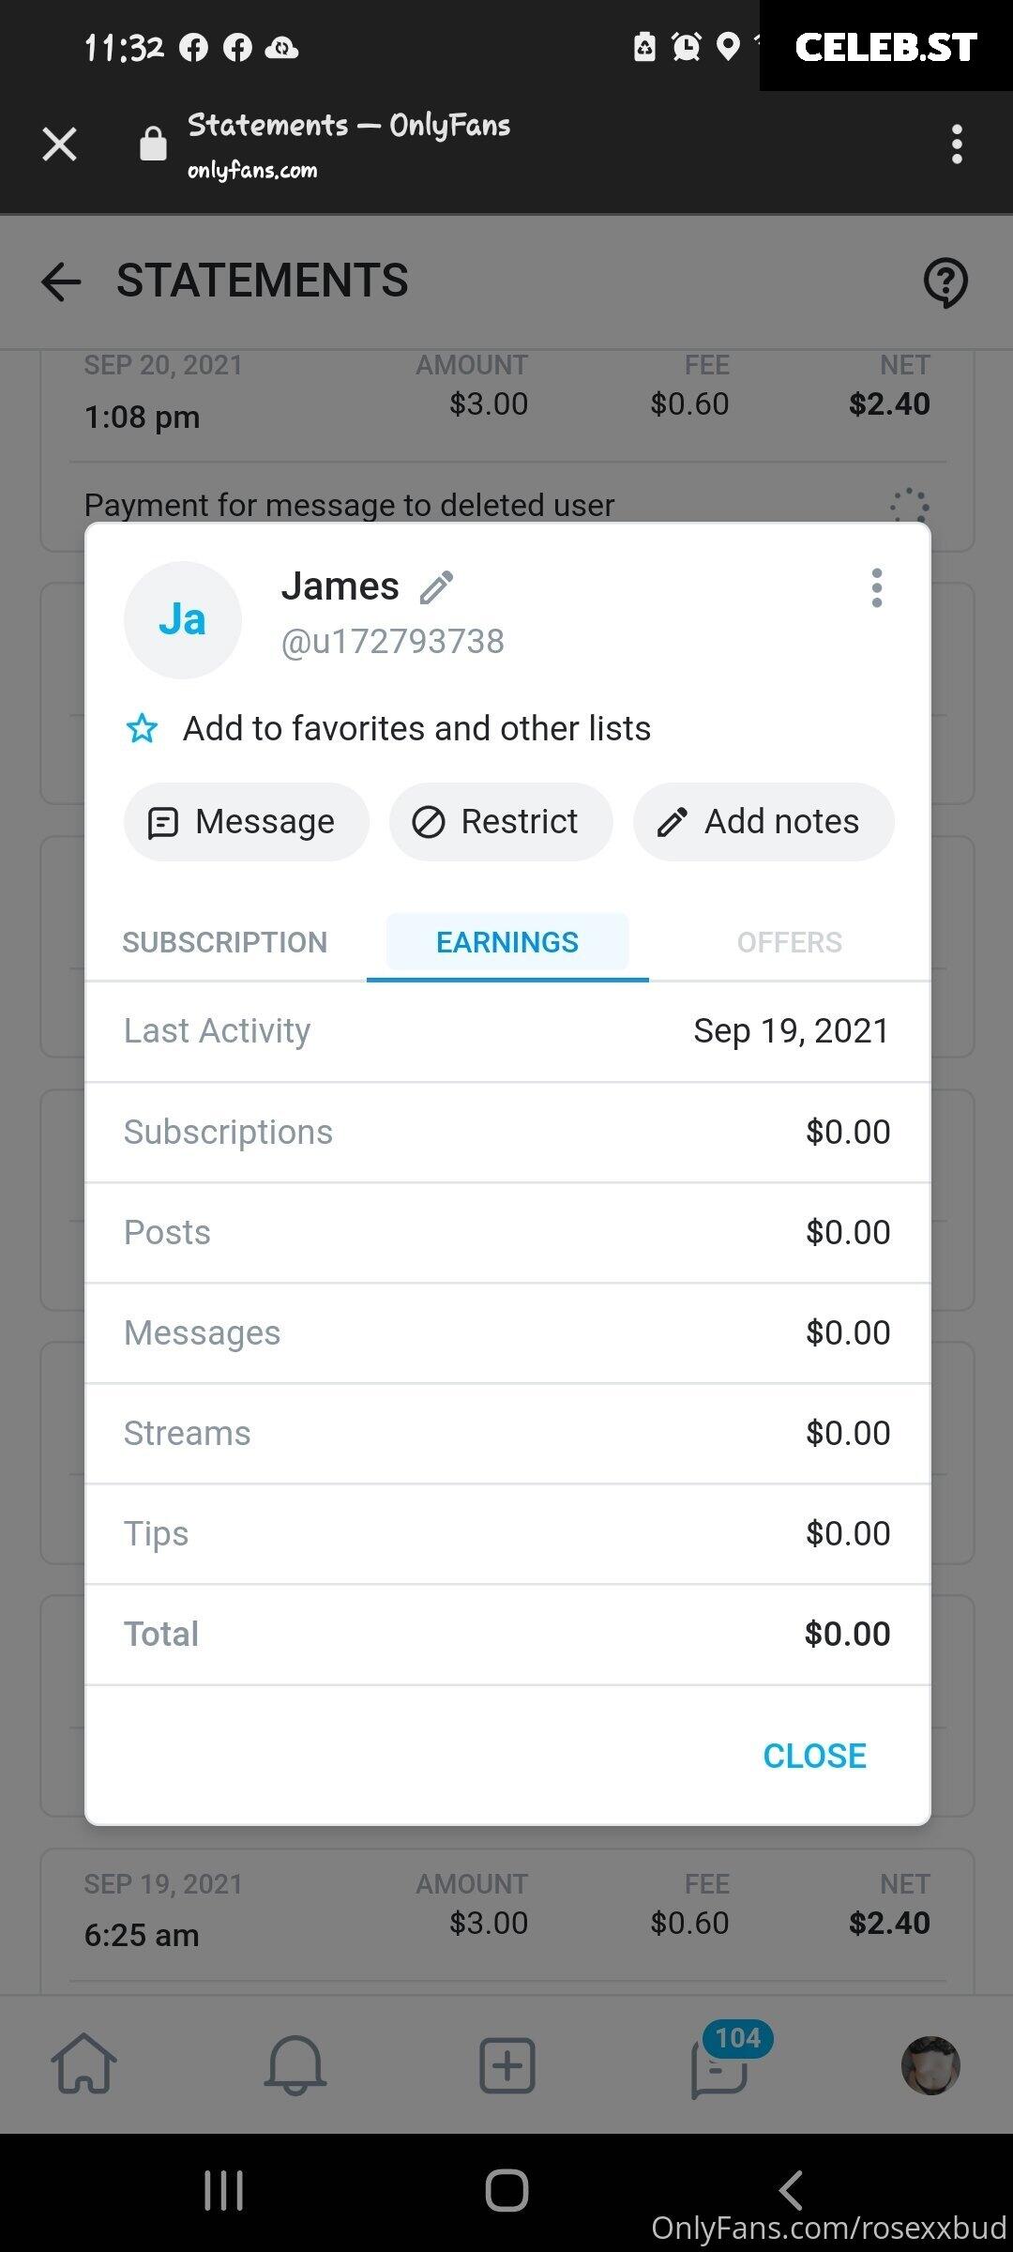Viewport: 1013px width, 2252px height.
Task: Go to Home in bottom navigation
Action: 83,2064
